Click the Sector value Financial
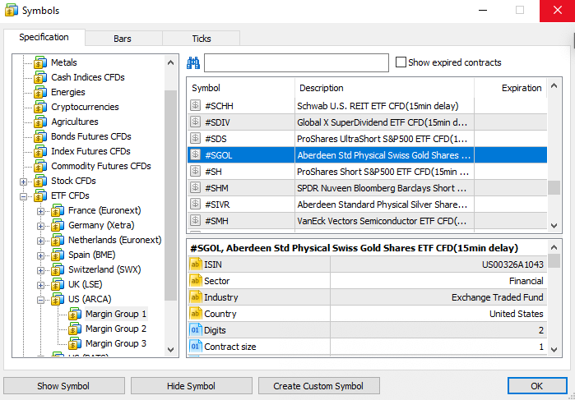The height and width of the screenshot is (400, 575). pyautogui.click(x=526, y=281)
